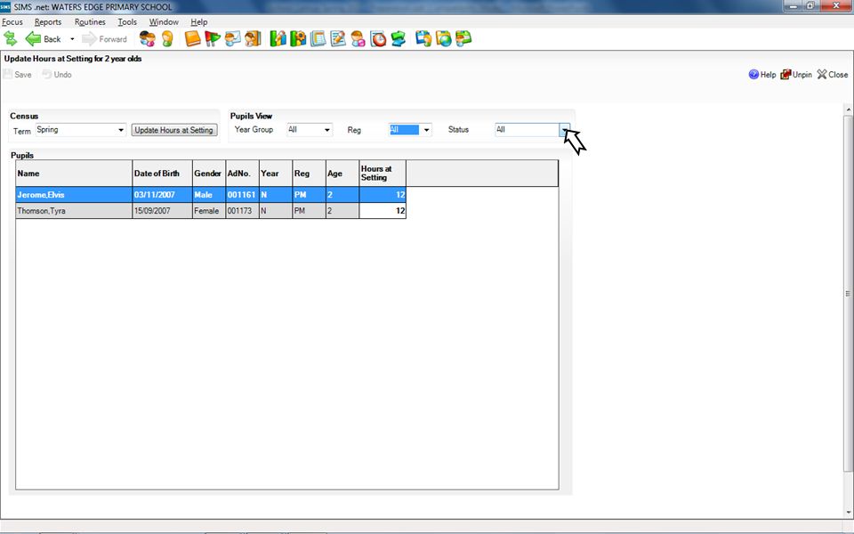854x534 pixels.
Task: Open the Focus menu
Action: [x=12, y=21]
